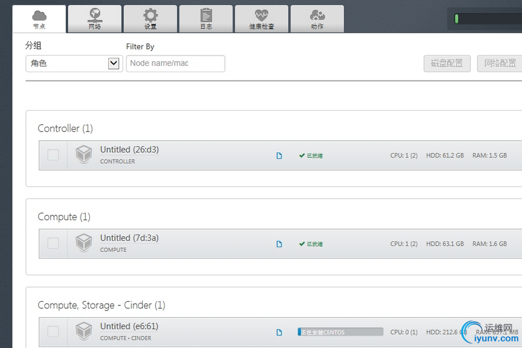Screen dimensions: 522x348
Task: Switch to the 动作 (Actions) tab
Action: tap(317, 20)
